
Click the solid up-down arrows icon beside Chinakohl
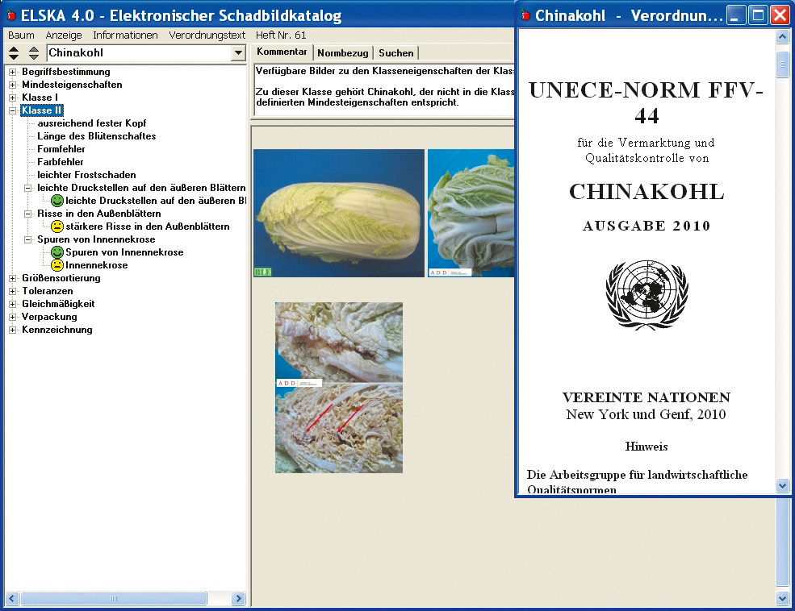14,52
